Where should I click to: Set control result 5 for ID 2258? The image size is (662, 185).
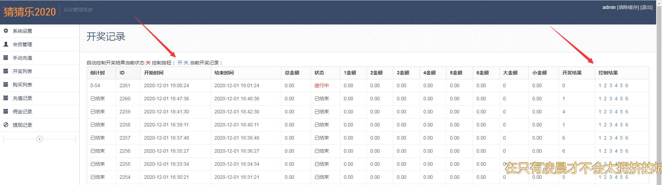tap(621, 125)
